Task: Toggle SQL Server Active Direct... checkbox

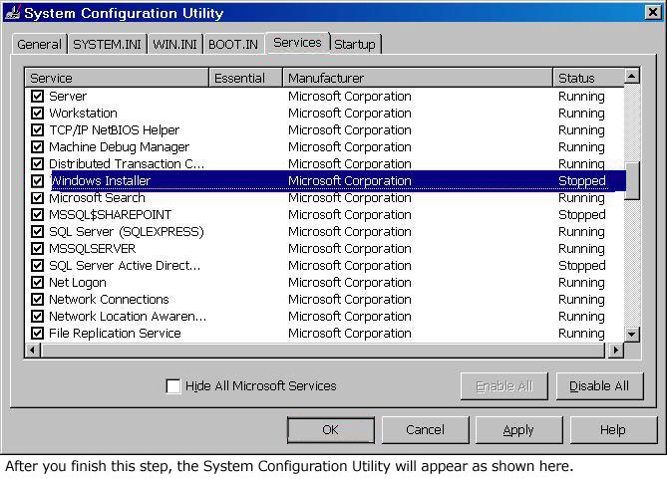Action: coord(38,265)
